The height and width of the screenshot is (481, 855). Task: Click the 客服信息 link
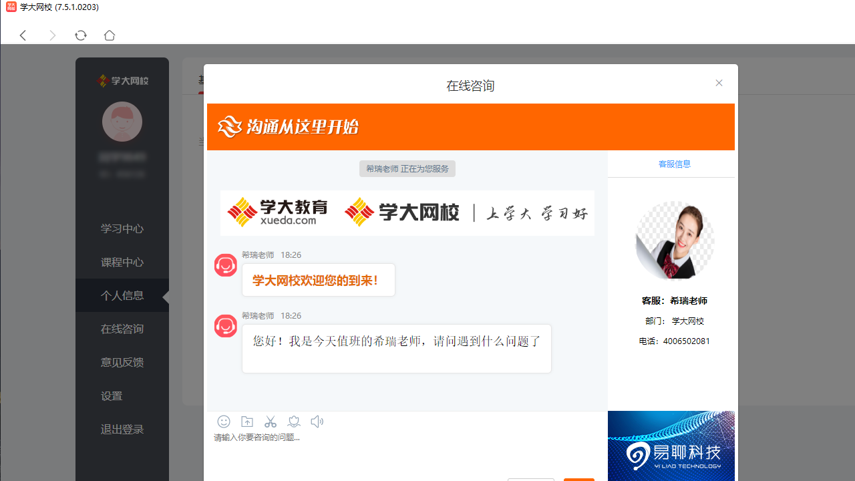pyautogui.click(x=674, y=164)
